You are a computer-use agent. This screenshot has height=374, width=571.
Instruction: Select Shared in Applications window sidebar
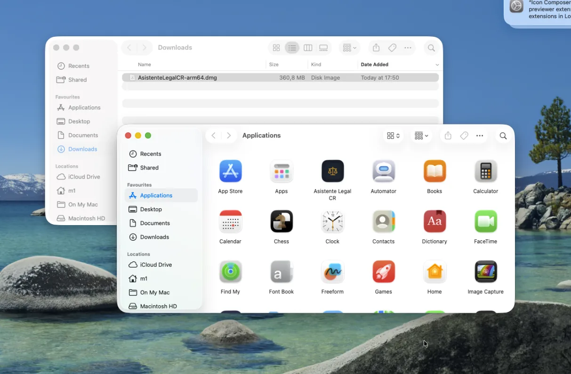[x=161, y=168]
